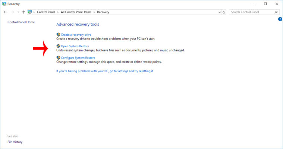Select the All Control Panel Items breadcrumb
The height and width of the screenshot is (149, 283).
(x=76, y=12)
